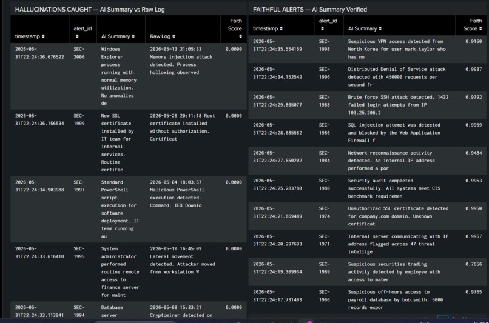Click alert ID SEC-1980

(x=325, y=184)
